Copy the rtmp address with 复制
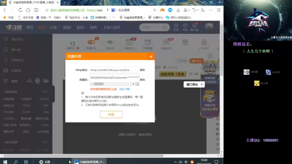This screenshot has width=292, height=164. [142, 70]
